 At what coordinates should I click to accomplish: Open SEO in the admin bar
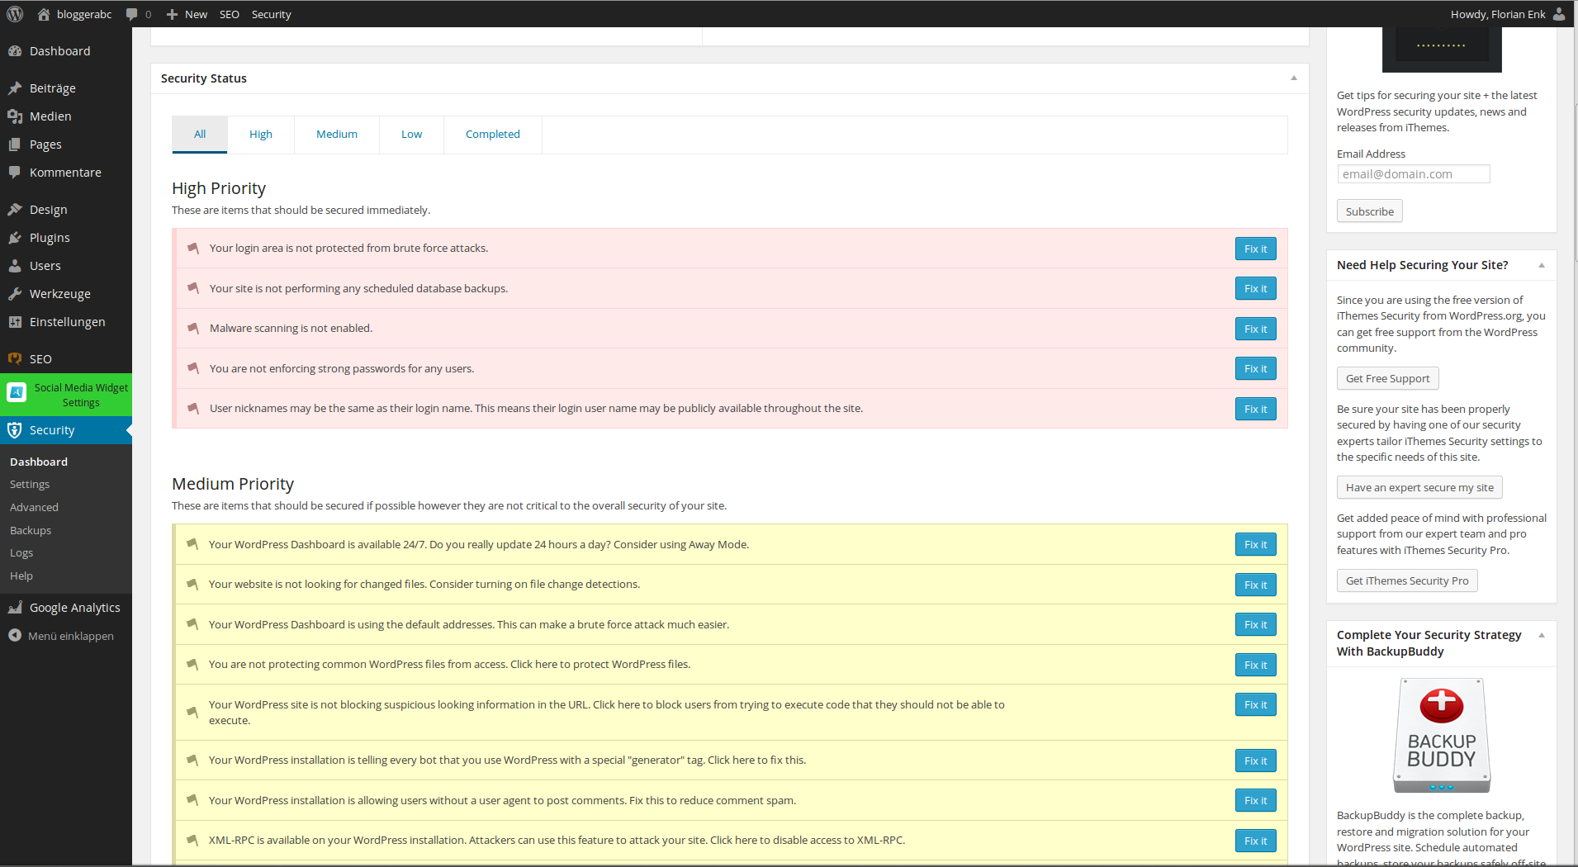click(x=230, y=14)
